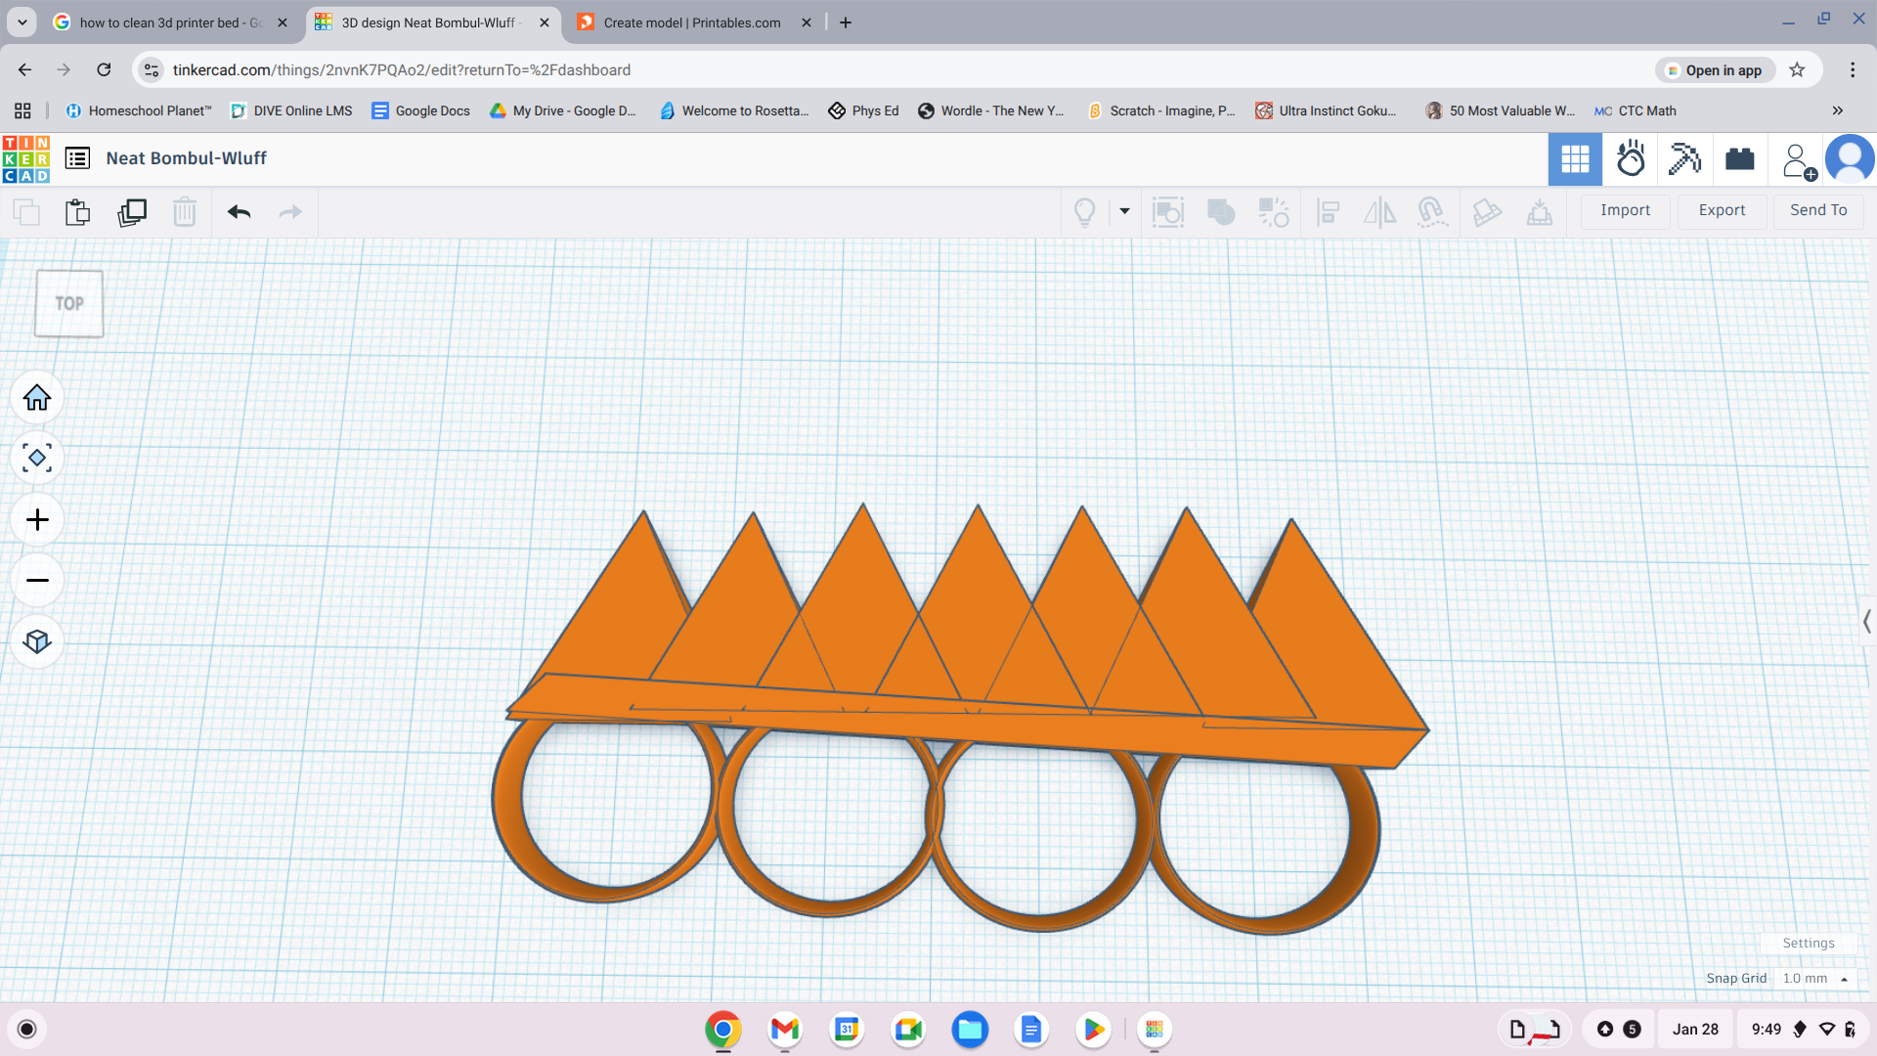This screenshot has height=1056, width=1877.
Task: Switch to 3D design grid view
Action: point(1575,158)
